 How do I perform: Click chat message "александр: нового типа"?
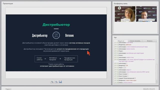[x=124, y=57]
